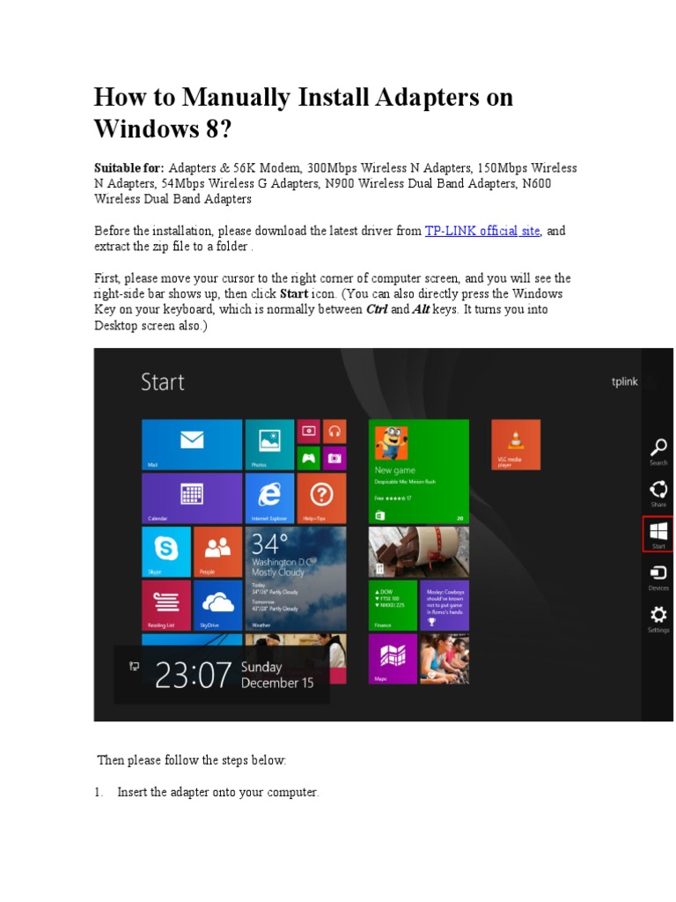Image resolution: width=676 pixels, height=902 pixels.
Task: Open the People tile
Action: coord(218,551)
